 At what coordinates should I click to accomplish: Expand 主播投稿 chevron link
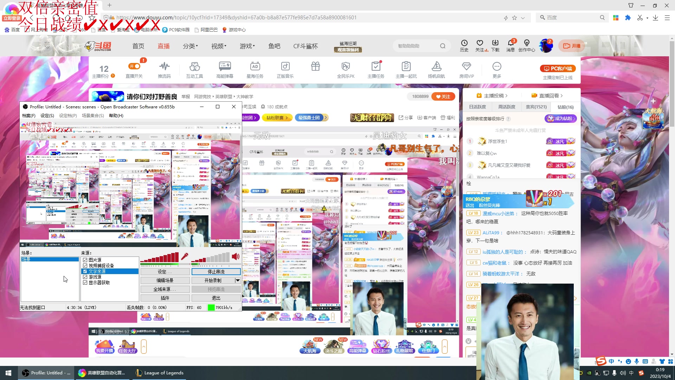[492, 96]
